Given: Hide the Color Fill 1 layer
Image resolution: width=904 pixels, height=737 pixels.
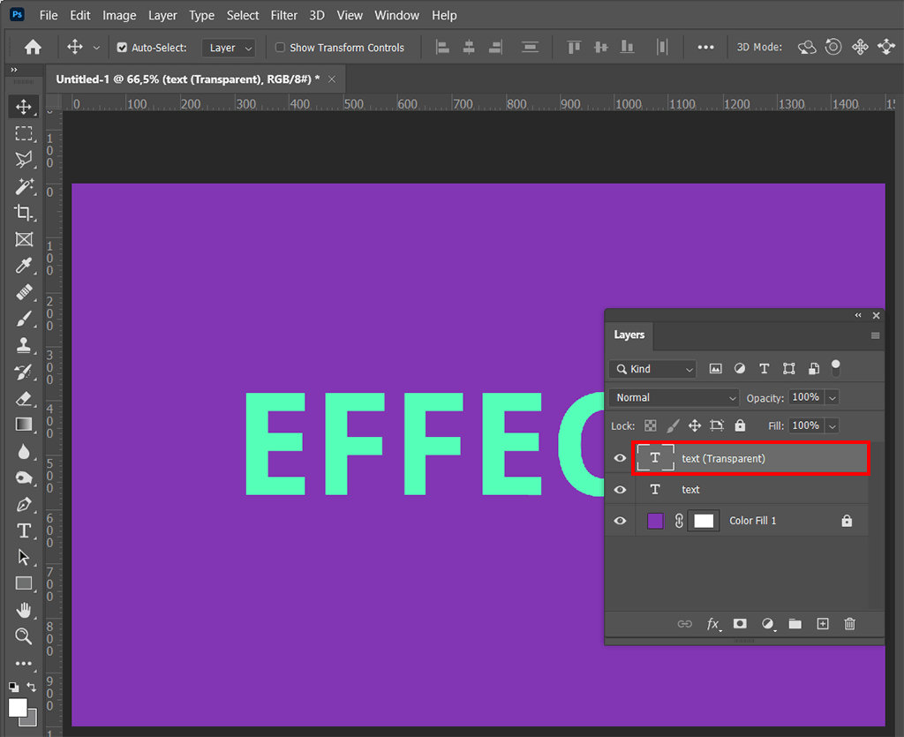Looking at the screenshot, I should 620,521.
